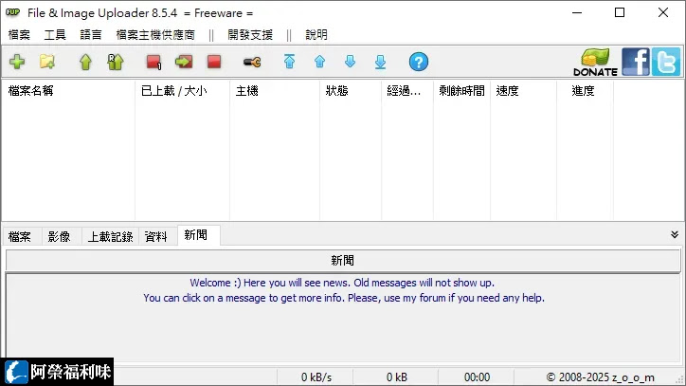Screen dimensions: 686x386
Task: Click the FUP app icon in title bar
Action: coord(12,12)
